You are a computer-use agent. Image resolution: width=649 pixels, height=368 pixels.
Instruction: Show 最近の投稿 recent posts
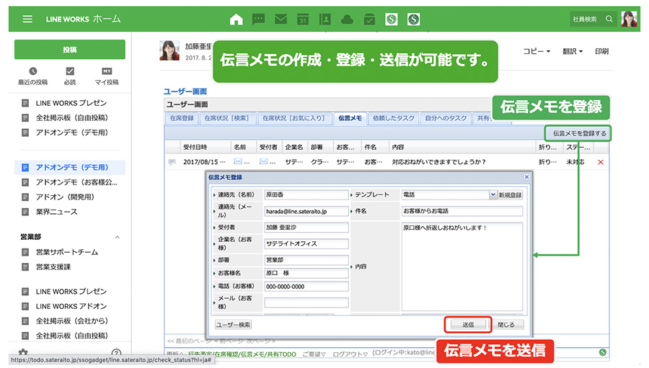click(x=32, y=76)
